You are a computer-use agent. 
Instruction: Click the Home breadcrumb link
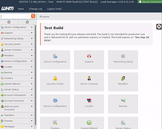click(46, 17)
